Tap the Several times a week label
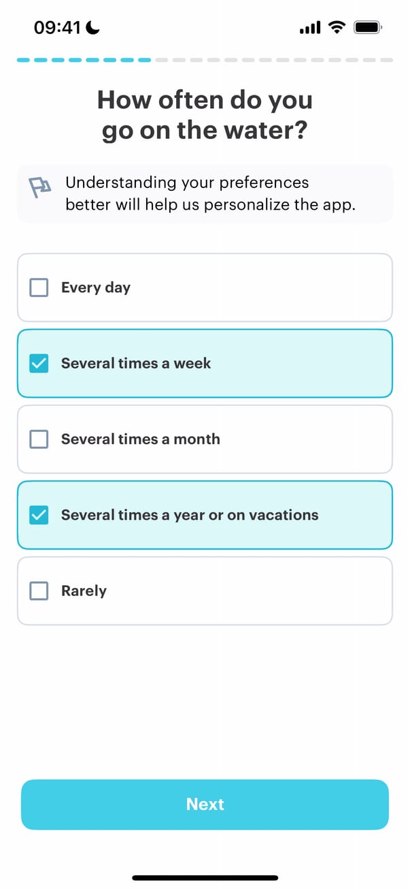Screen dimensions: 410x889 136,364
